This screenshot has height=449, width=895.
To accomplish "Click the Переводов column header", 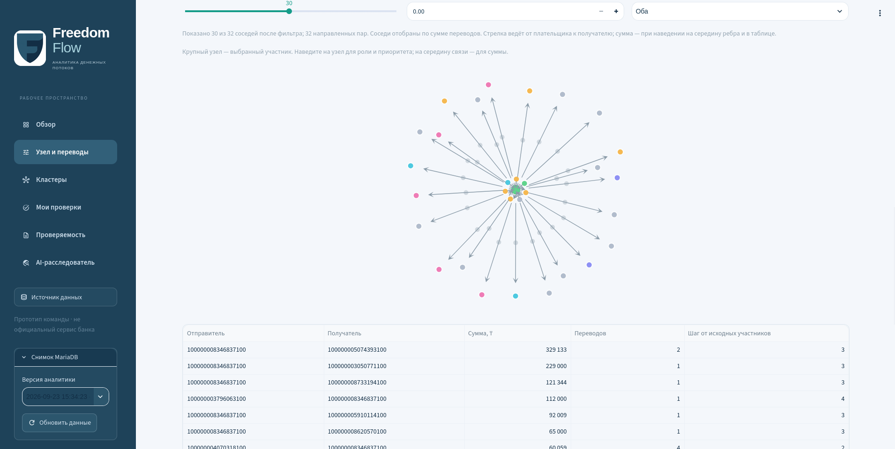I will tap(627, 333).
